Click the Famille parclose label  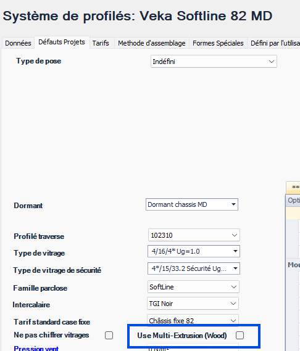click(40, 288)
